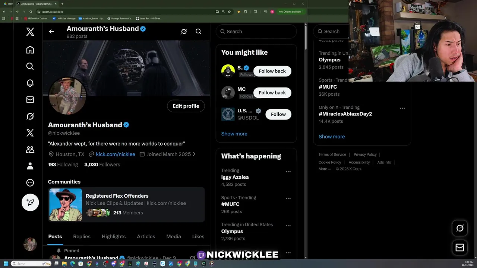Open Registered Flex Offenders community card
This screenshot has width=477, height=268.
pos(126,205)
